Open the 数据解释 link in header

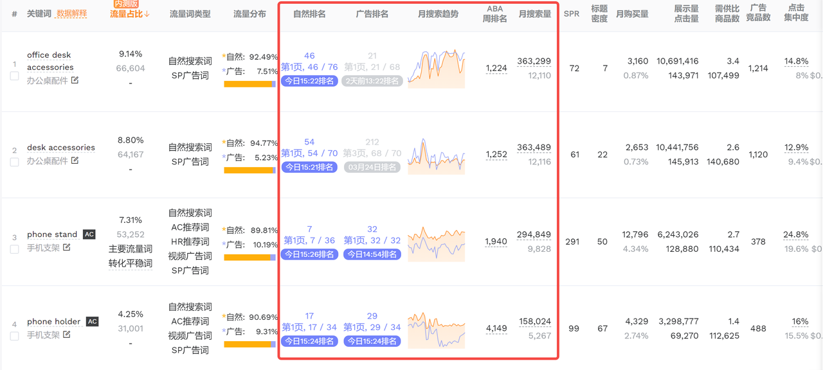pyautogui.click(x=71, y=13)
